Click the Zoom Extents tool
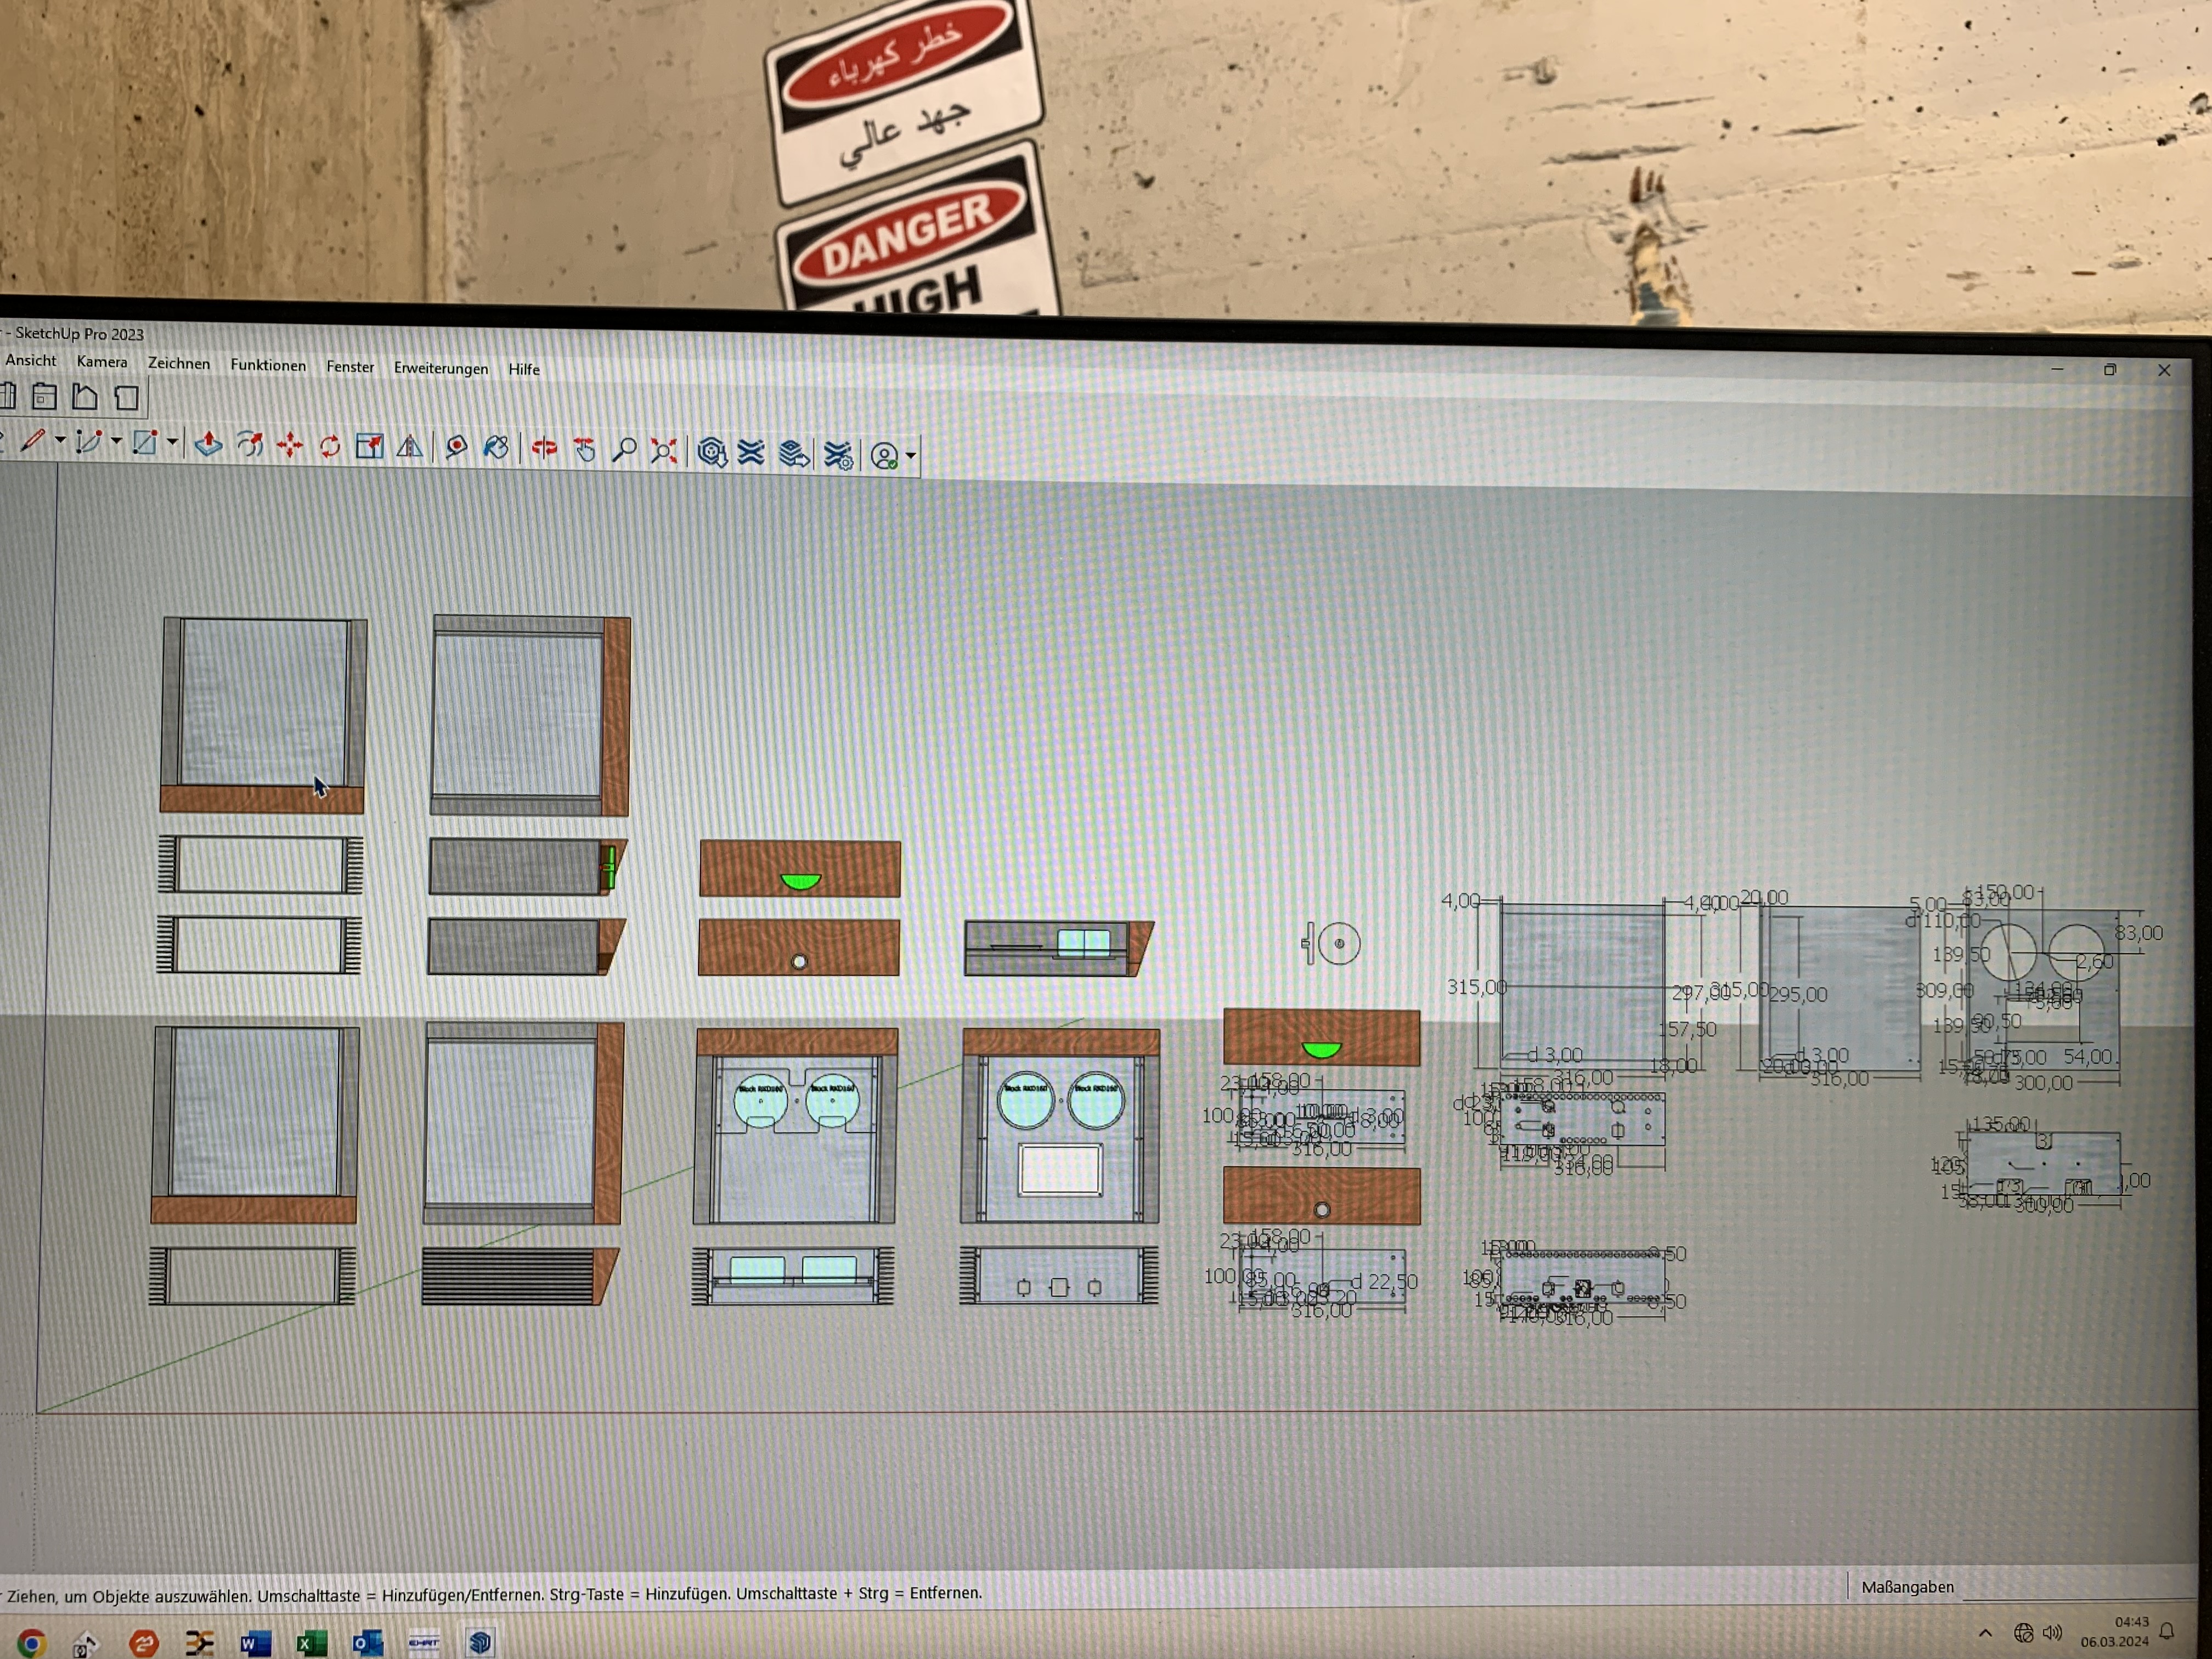The height and width of the screenshot is (1659, 2212). pyautogui.click(x=663, y=452)
